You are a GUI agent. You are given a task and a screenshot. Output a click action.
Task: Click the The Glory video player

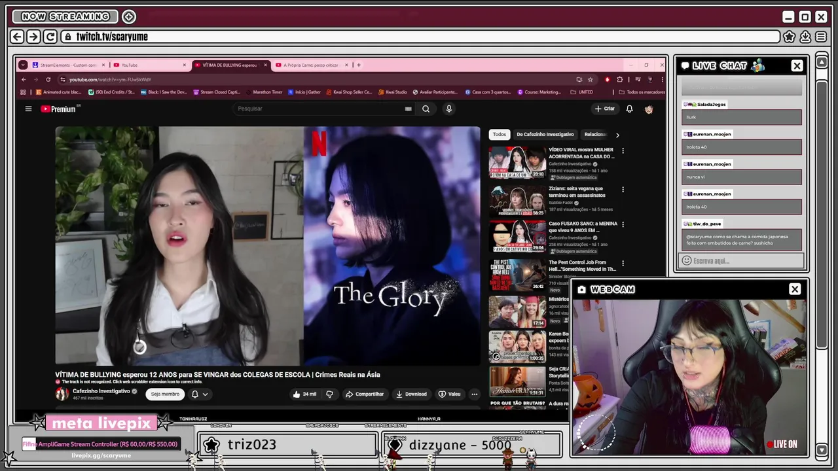tap(267, 245)
